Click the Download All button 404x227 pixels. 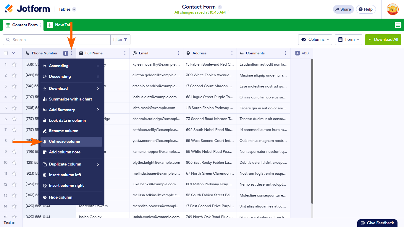click(383, 40)
